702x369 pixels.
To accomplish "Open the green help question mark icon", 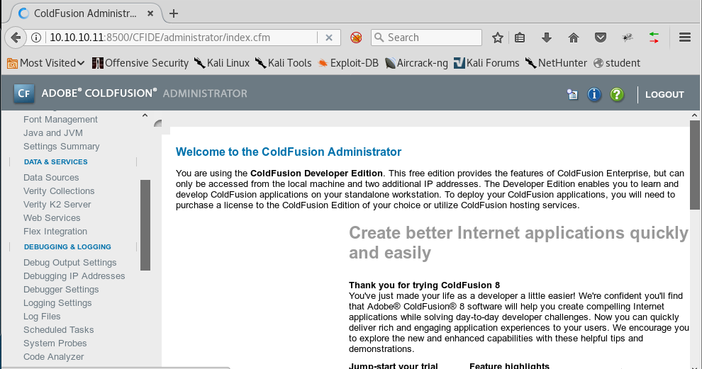I will coord(617,94).
